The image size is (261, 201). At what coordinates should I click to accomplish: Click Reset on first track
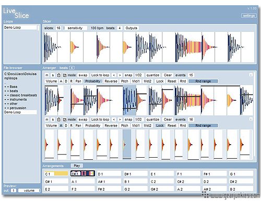point(172,81)
